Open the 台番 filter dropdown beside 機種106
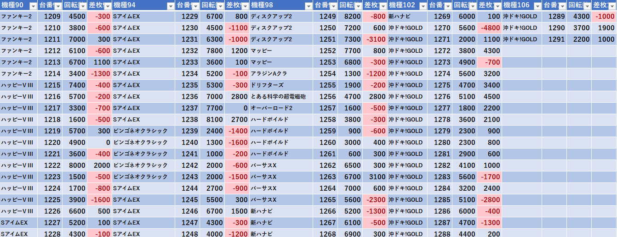Image resolution: width=617 pixels, height=237 pixels. pos(562,6)
